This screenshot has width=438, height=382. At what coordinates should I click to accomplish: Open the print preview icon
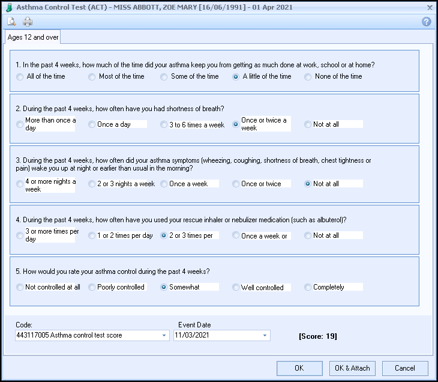[x=11, y=22]
